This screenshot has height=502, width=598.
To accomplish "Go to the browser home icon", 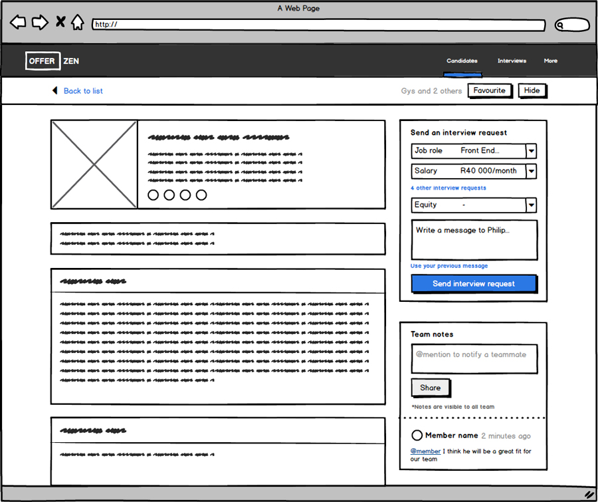I will coord(78,22).
